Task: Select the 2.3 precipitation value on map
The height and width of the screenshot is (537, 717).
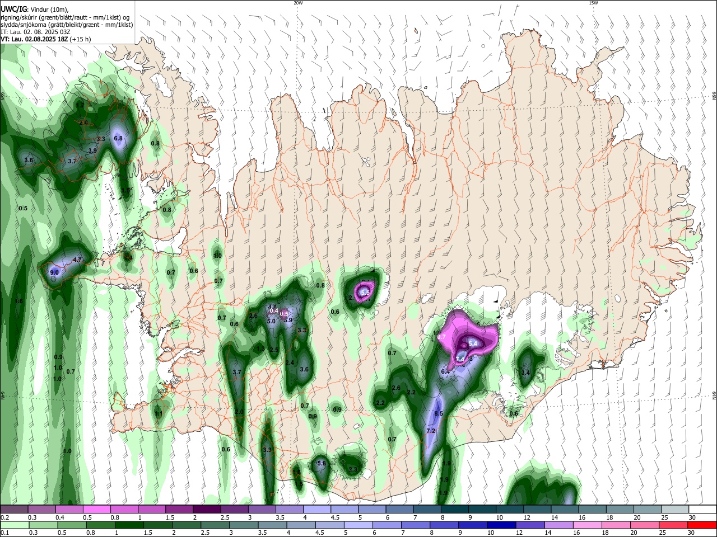Action: (353, 469)
